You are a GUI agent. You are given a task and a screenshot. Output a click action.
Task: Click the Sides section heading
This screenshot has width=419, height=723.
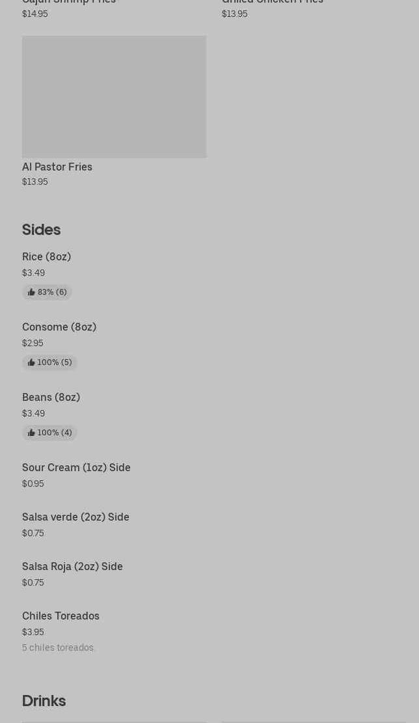[x=41, y=230]
